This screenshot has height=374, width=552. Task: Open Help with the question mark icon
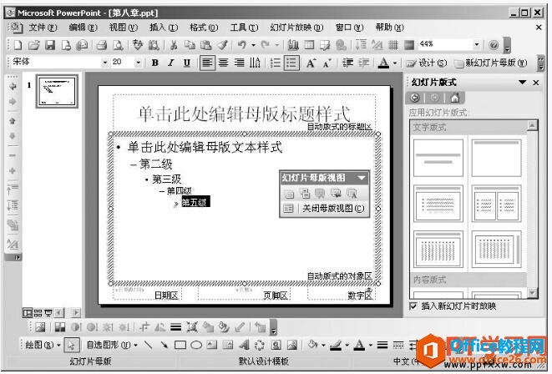tap(494, 45)
